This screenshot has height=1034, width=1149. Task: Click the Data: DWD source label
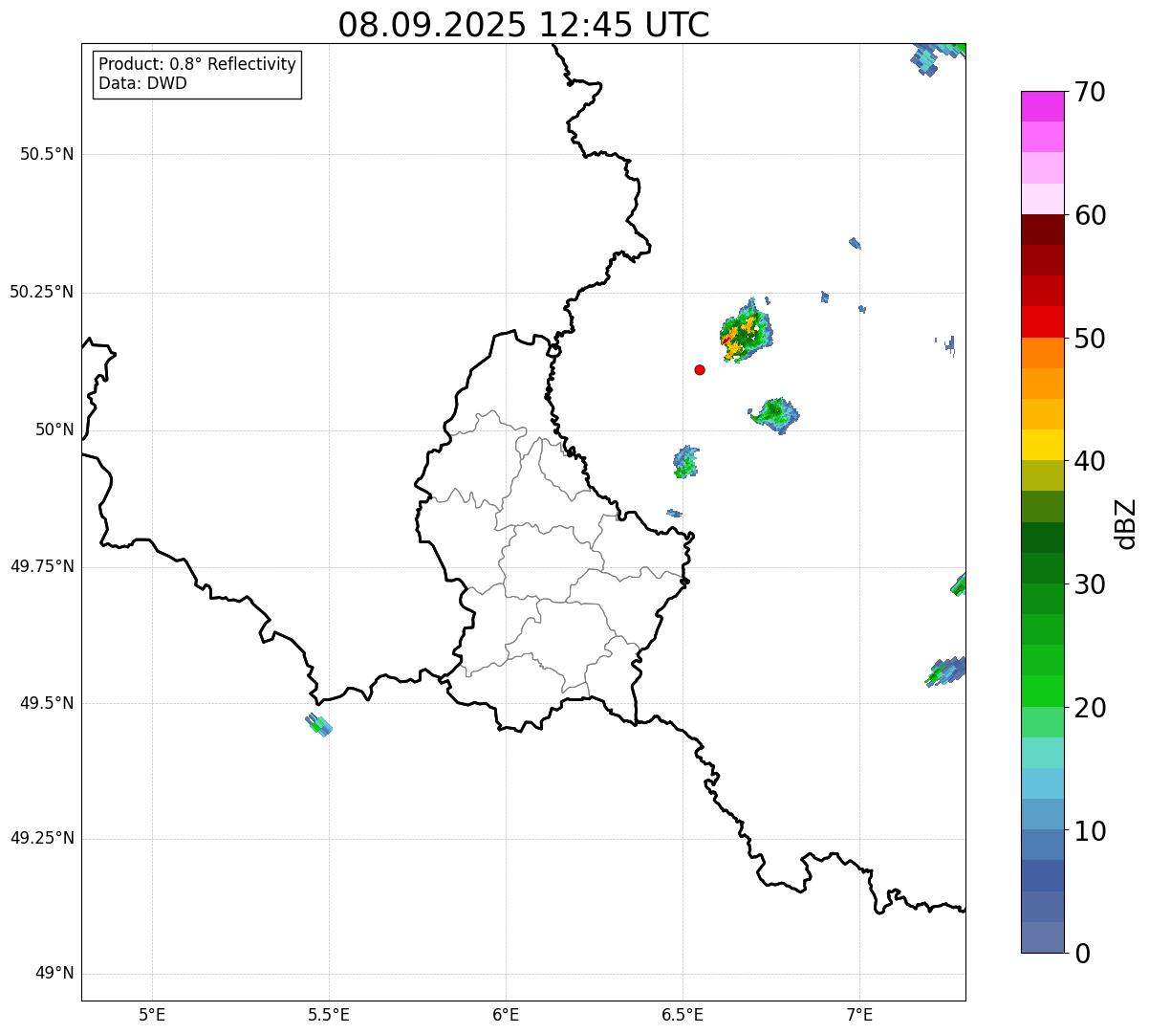point(142,83)
